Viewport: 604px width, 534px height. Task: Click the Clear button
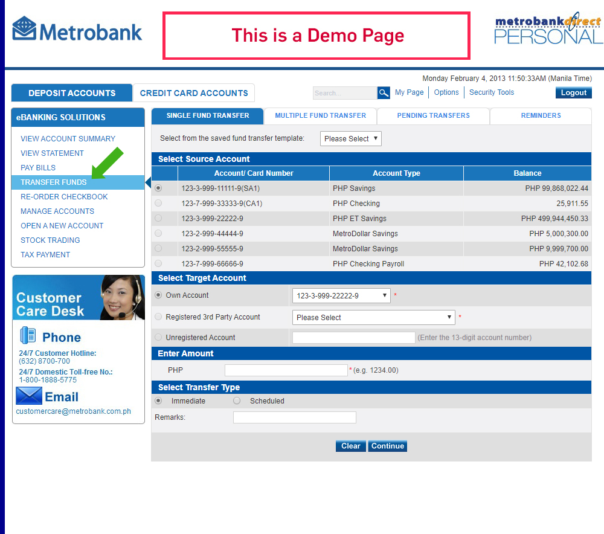point(350,446)
